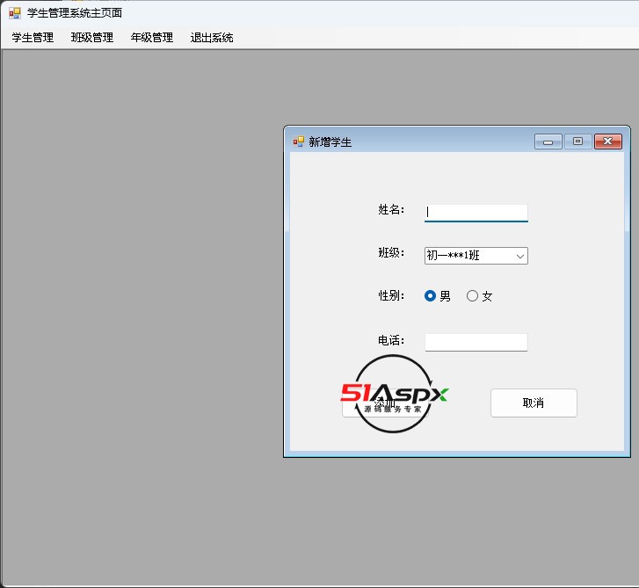Viewport: 639px width, 588px height.
Task: Open the 学生管理 menu
Action: [33, 38]
